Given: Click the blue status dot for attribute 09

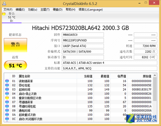Looking at the screenshot, I should point(7,110).
